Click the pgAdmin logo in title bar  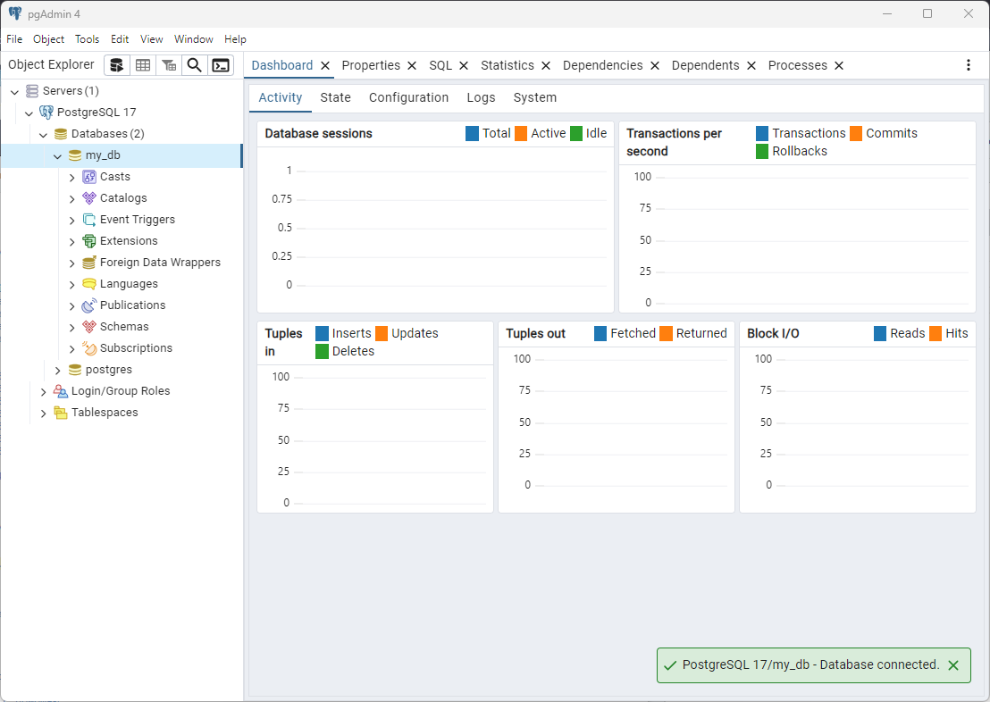point(15,13)
